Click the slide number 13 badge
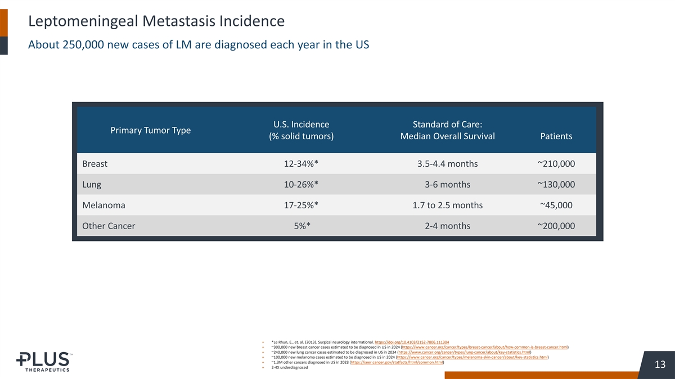 [x=660, y=365]
